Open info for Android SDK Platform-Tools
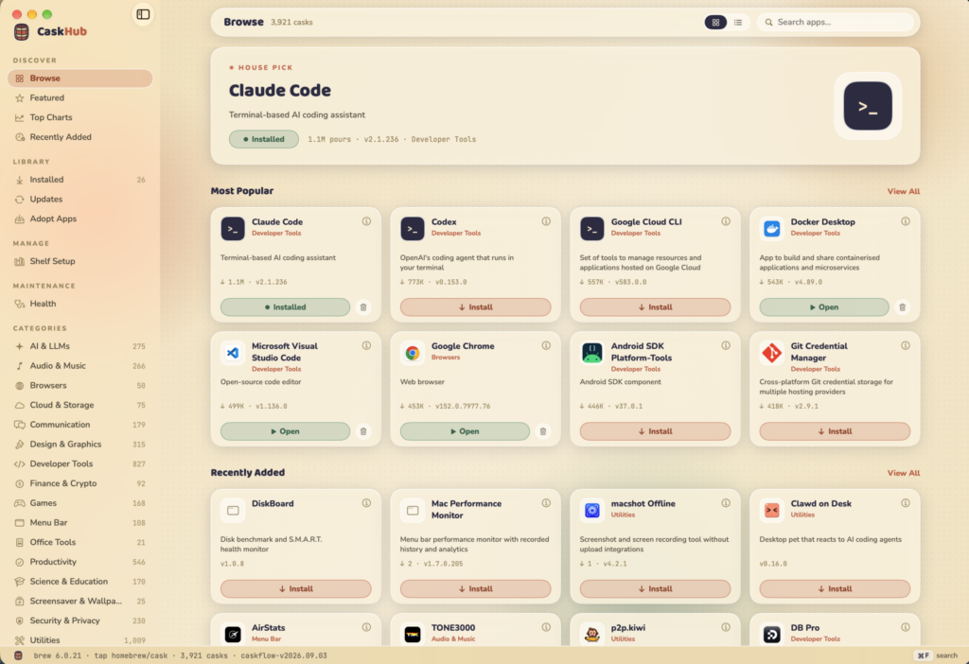969x664 pixels. click(x=726, y=345)
